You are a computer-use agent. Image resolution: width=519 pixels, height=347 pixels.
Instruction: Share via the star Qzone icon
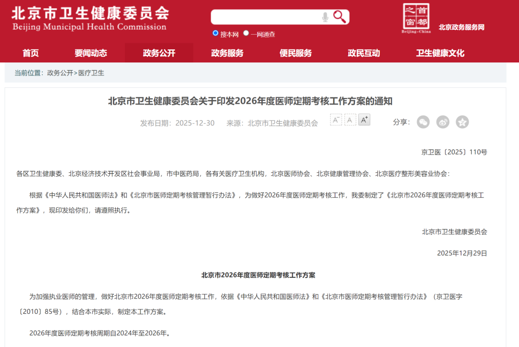pos(462,122)
